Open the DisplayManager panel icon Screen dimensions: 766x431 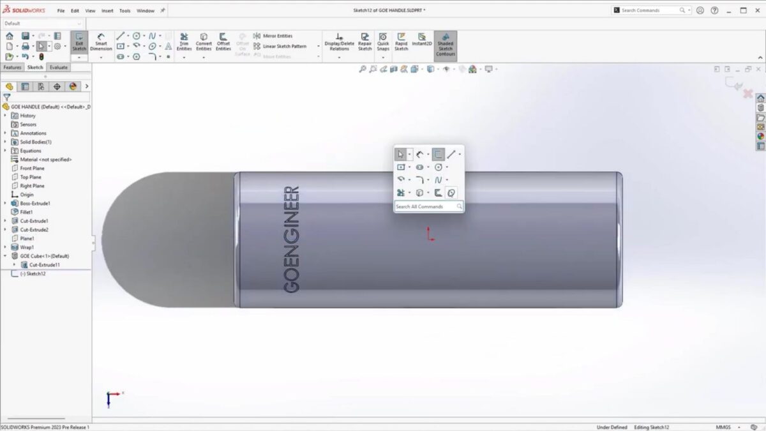73,86
